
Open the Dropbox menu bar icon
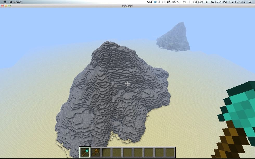coord(155,2)
